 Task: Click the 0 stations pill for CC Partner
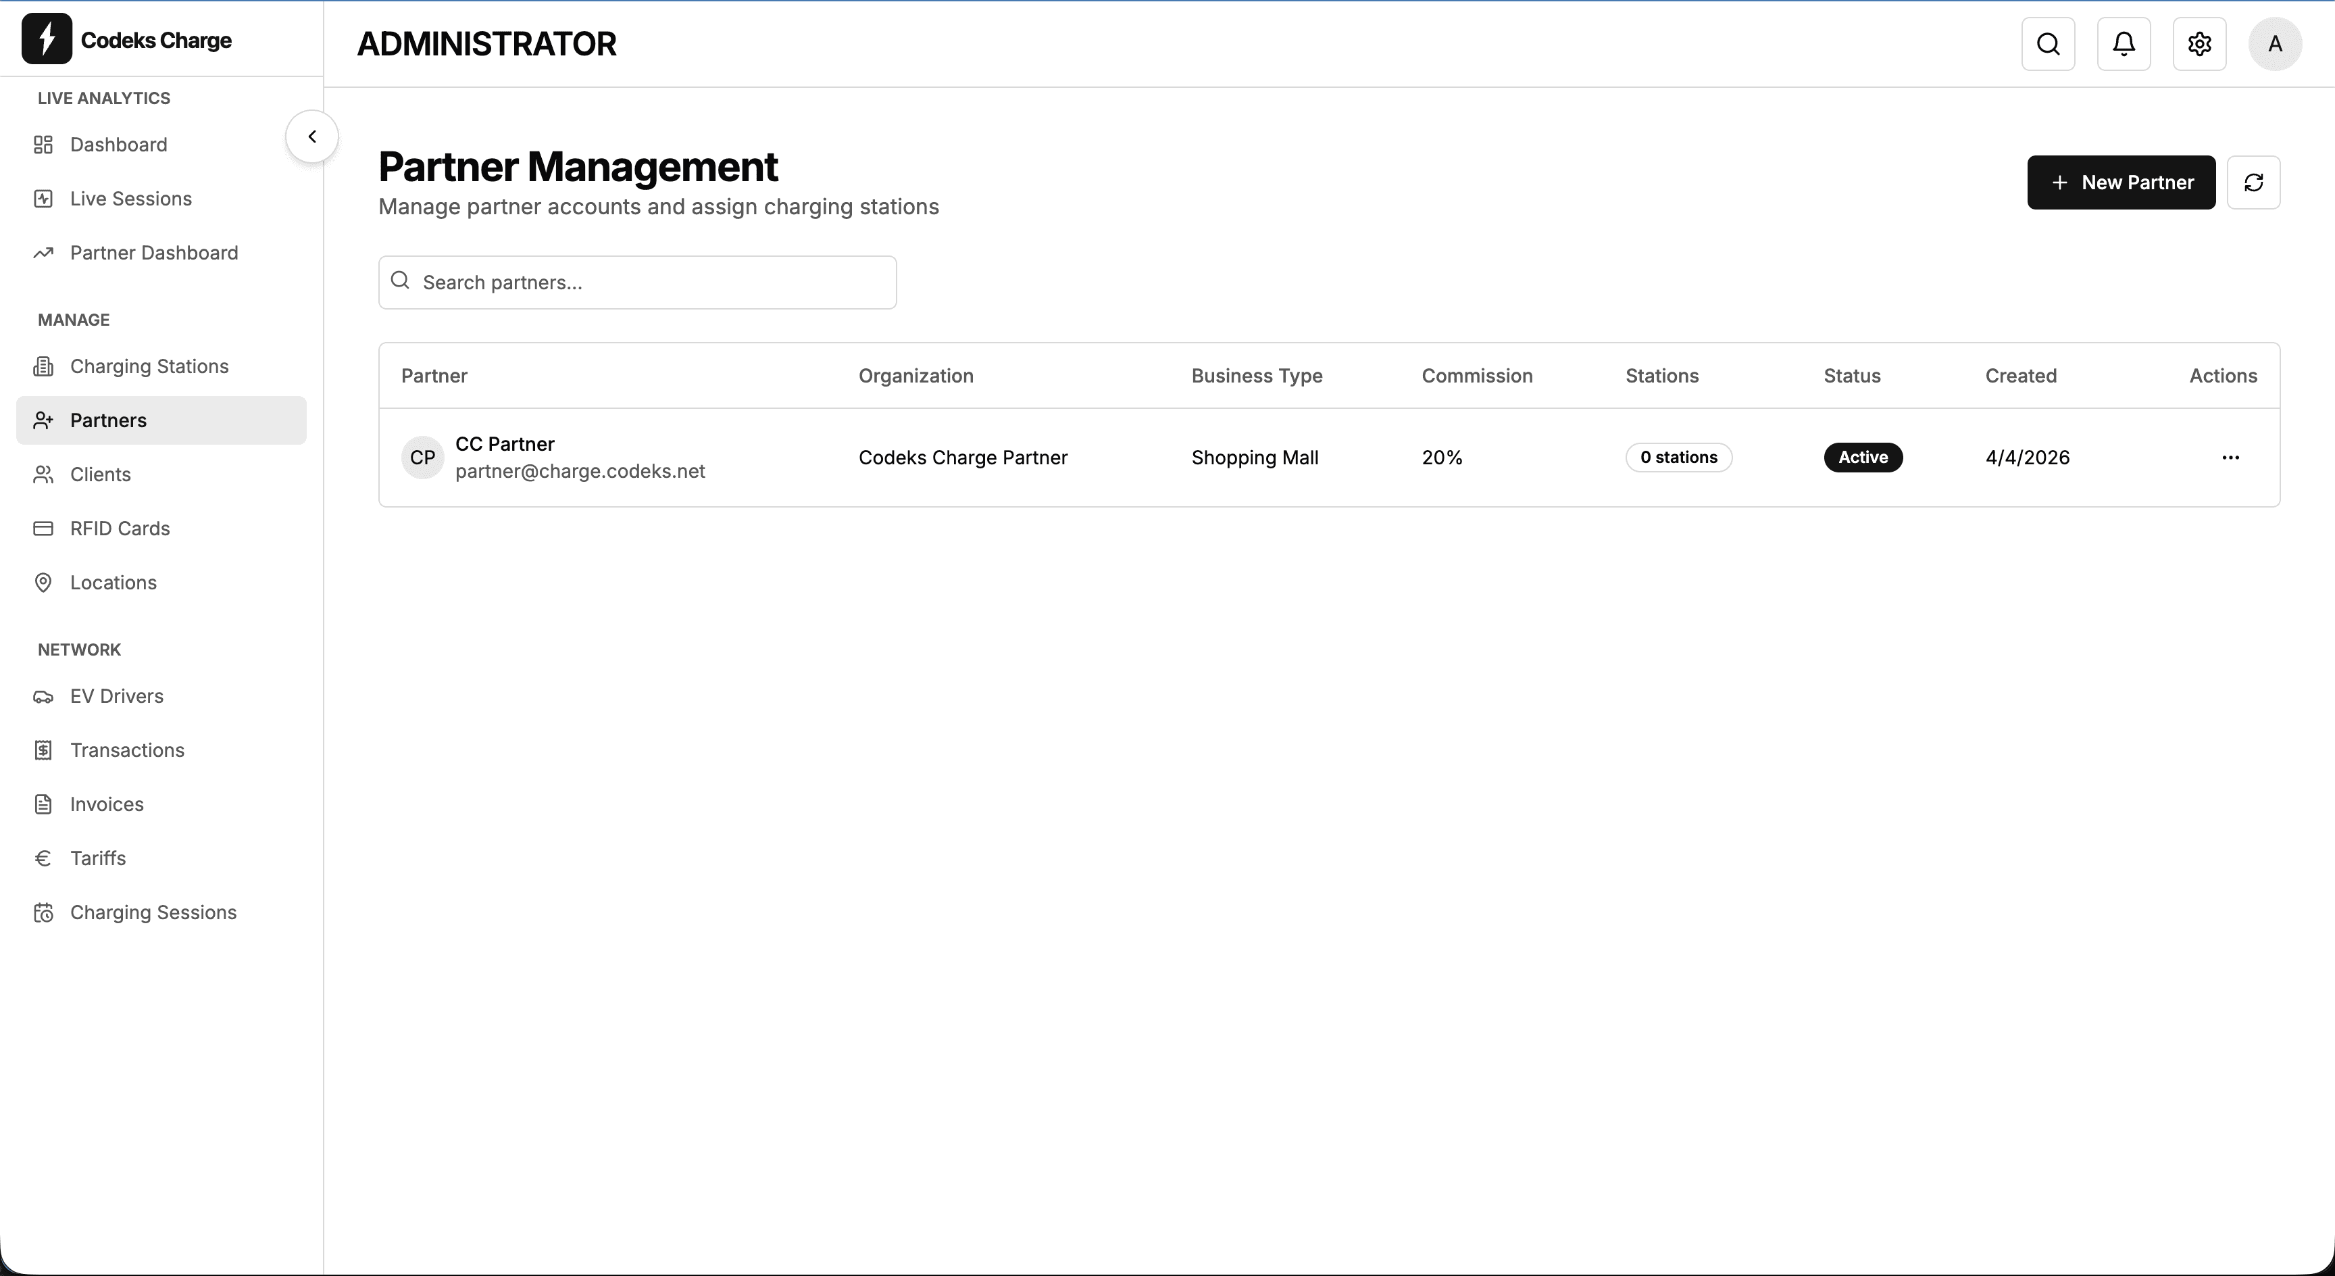[x=1678, y=457]
